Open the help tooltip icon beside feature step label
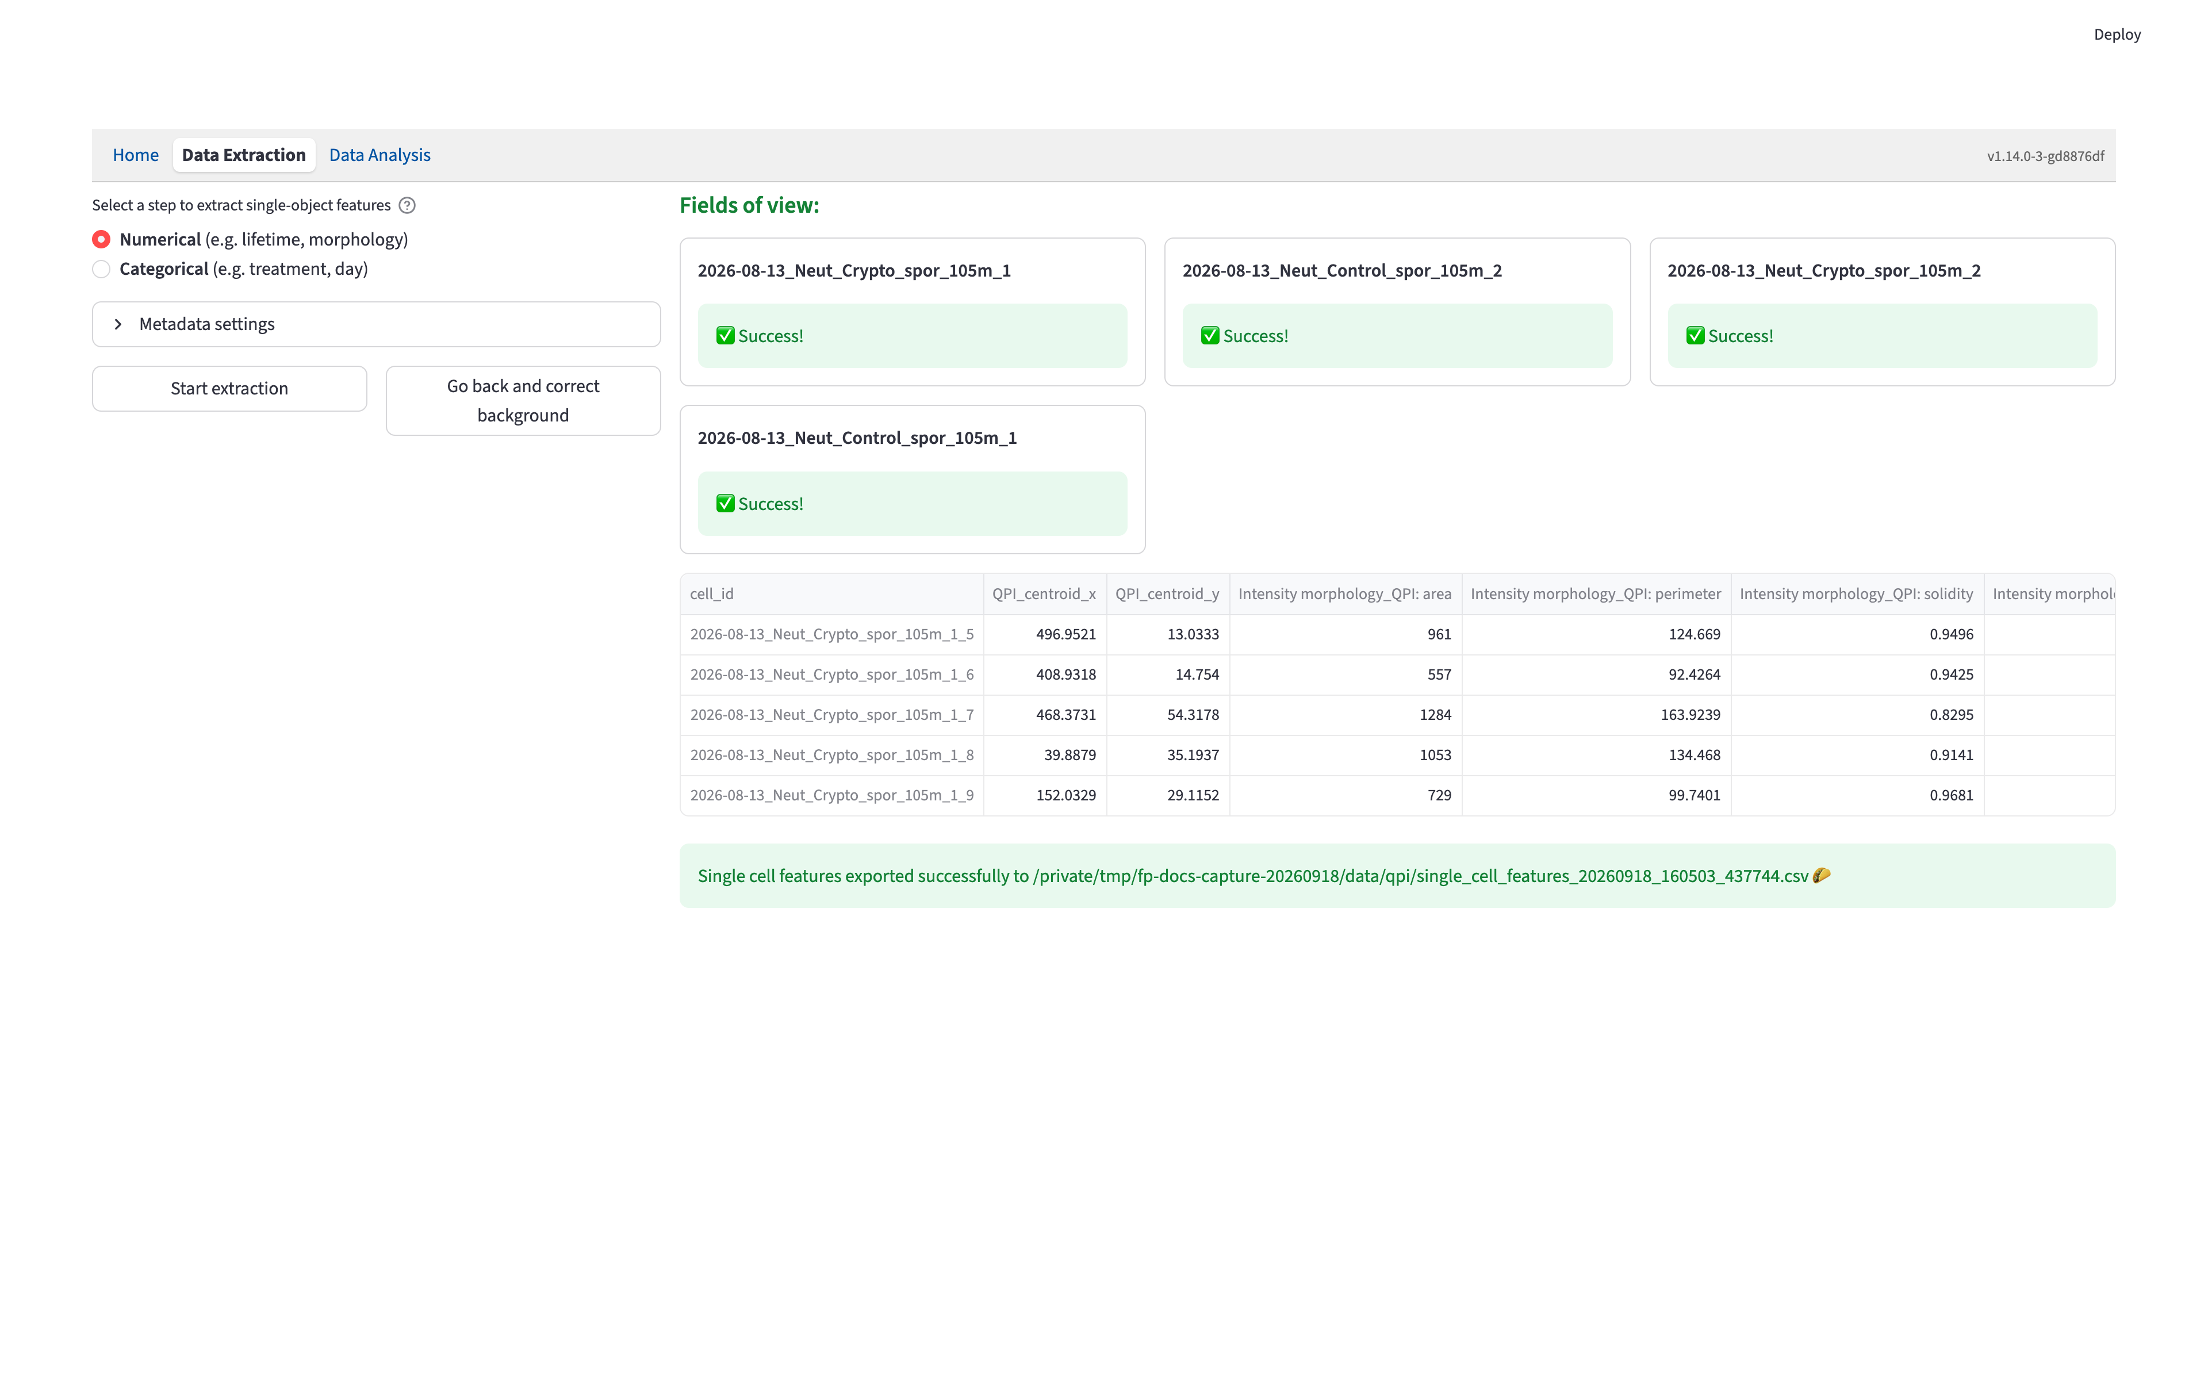This screenshot has width=2208, height=1380. [x=407, y=205]
